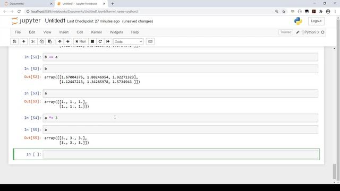This screenshot has width=340, height=191.
Task: Open the browser three-dot menu
Action: [x=335, y=12]
